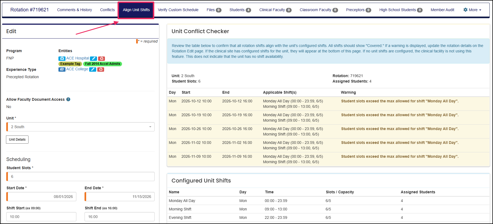Switch to Comments & History tab
The width and height of the screenshot is (493, 224).
(x=74, y=10)
